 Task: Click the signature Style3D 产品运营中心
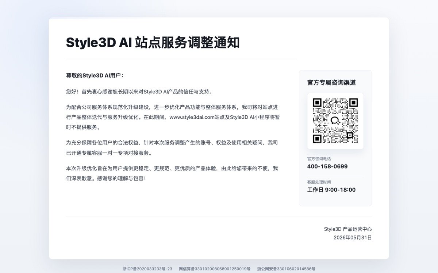[x=348, y=229]
